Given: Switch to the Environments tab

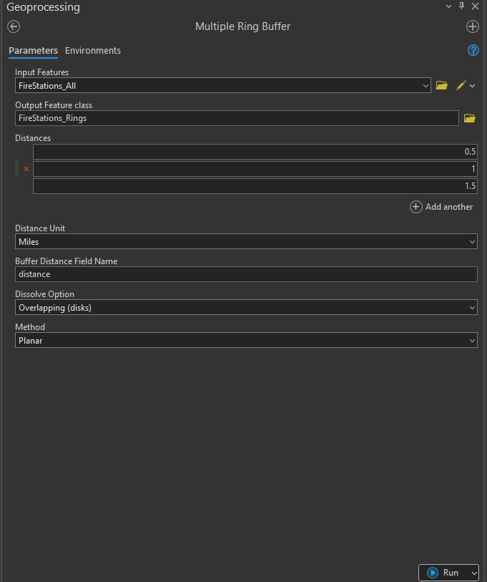Looking at the screenshot, I should [92, 51].
